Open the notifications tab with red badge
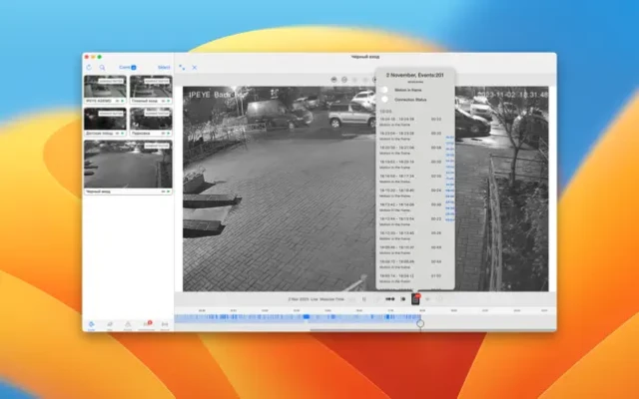The height and width of the screenshot is (399, 639). point(146,324)
